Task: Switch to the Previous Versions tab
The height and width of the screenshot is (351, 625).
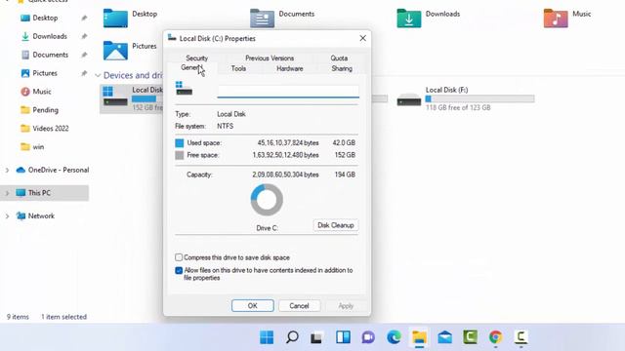Action: point(270,58)
